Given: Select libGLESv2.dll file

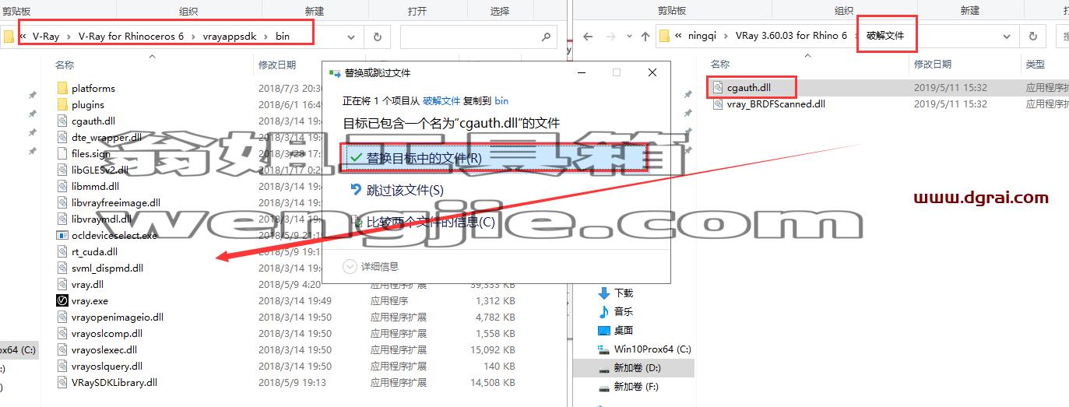Looking at the screenshot, I should pos(99,170).
